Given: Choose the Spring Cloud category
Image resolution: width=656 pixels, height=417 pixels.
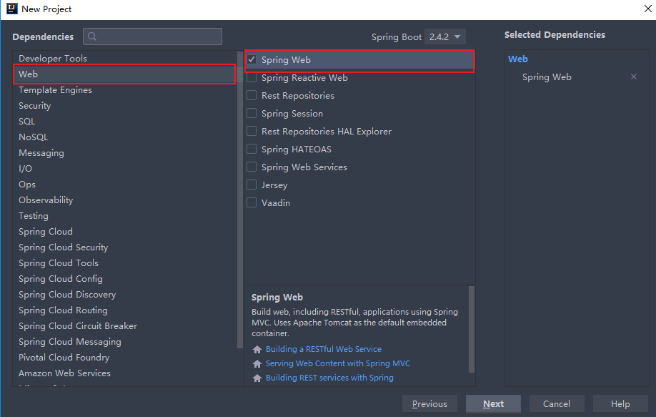Looking at the screenshot, I should [46, 232].
